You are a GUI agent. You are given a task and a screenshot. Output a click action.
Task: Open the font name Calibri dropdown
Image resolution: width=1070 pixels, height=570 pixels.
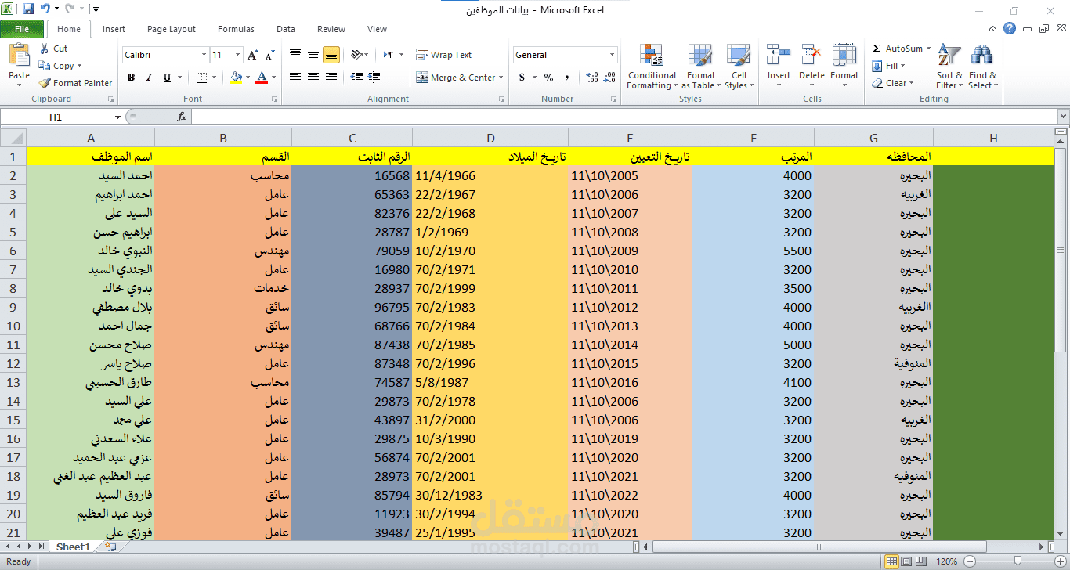coord(204,55)
